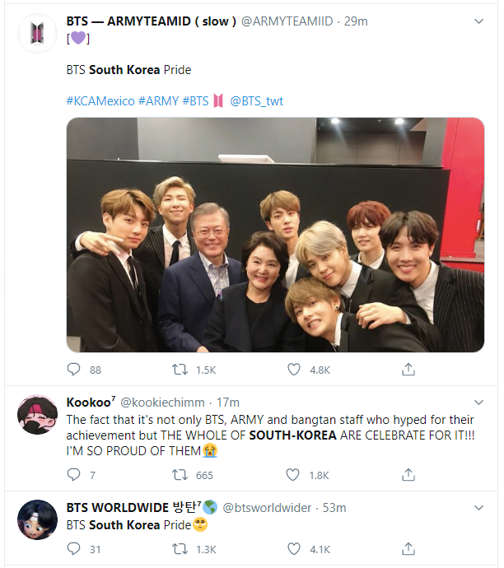Open ARMYTEAMID tweet options dropdown arrow
The image size is (504, 568).
pyautogui.click(x=480, y=20)
